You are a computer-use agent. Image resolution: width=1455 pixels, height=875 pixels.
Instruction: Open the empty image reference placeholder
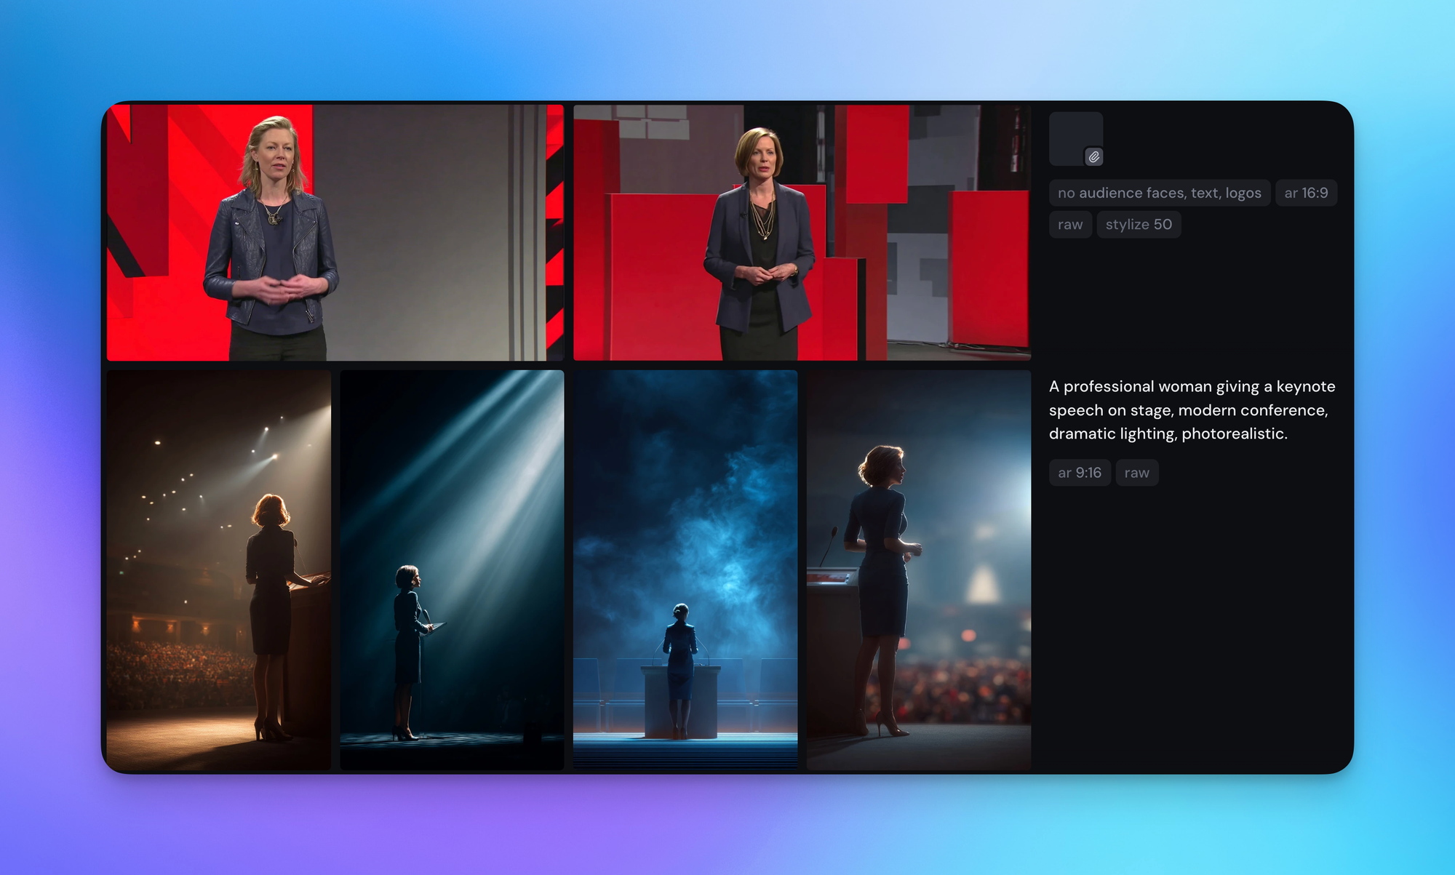1072,134
